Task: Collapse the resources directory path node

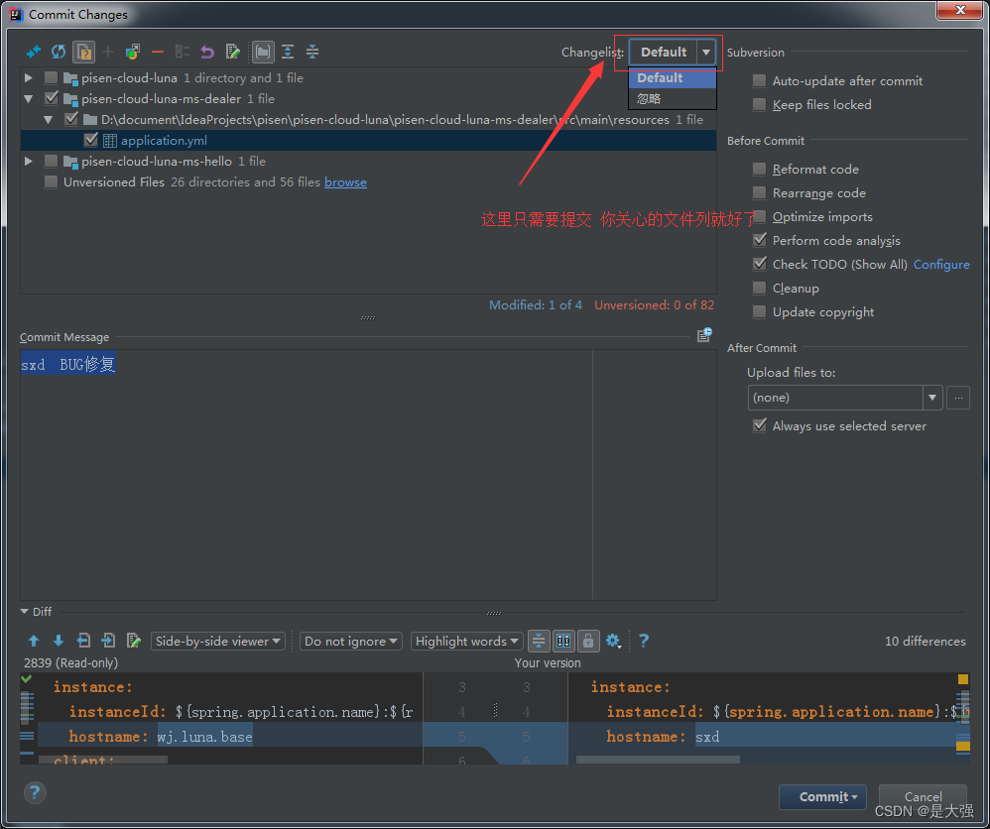Action: pyautogui.click(x=49, y=119)
